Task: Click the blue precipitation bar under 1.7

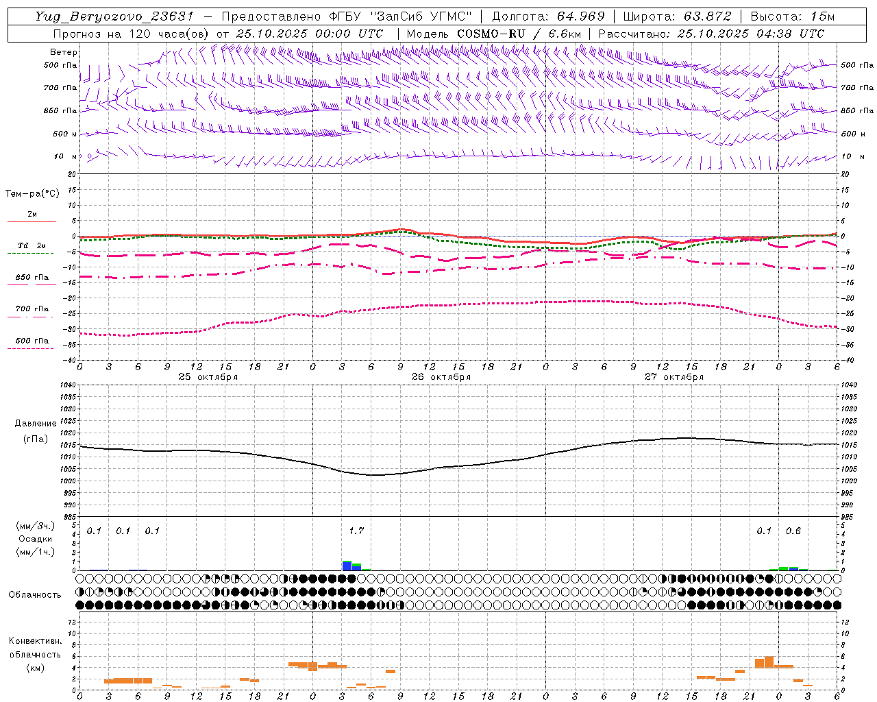Action: click(x=347, y=566)
